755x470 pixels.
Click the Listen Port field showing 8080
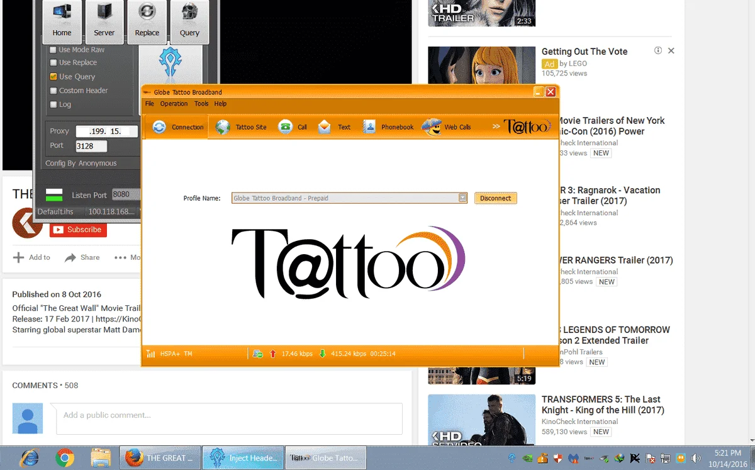(126, 194)
